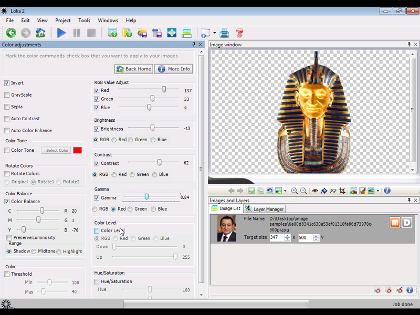
Task: Click the blue info icon below the image list
Action: pos(409,290)
